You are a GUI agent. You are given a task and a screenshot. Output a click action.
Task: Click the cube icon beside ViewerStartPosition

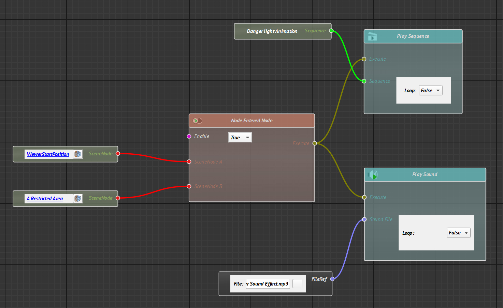pos(78,154)
